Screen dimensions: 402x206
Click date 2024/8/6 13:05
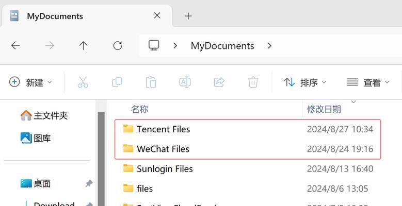coord(337,189)
